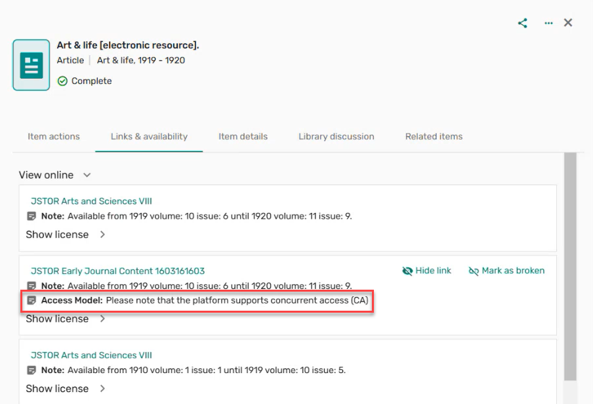Click the 'View online' heading text

click(x=46, y=175)
